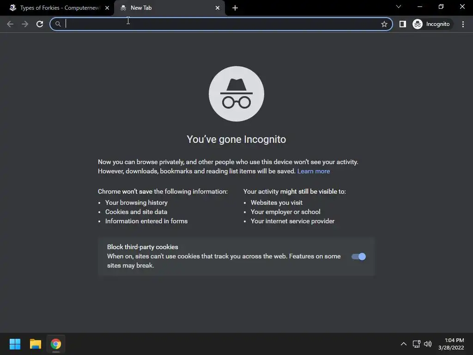The width and height of the screenshot is (473, 355).
Task: Bookmark this tab with the star icon
Action: click(384, 24)
